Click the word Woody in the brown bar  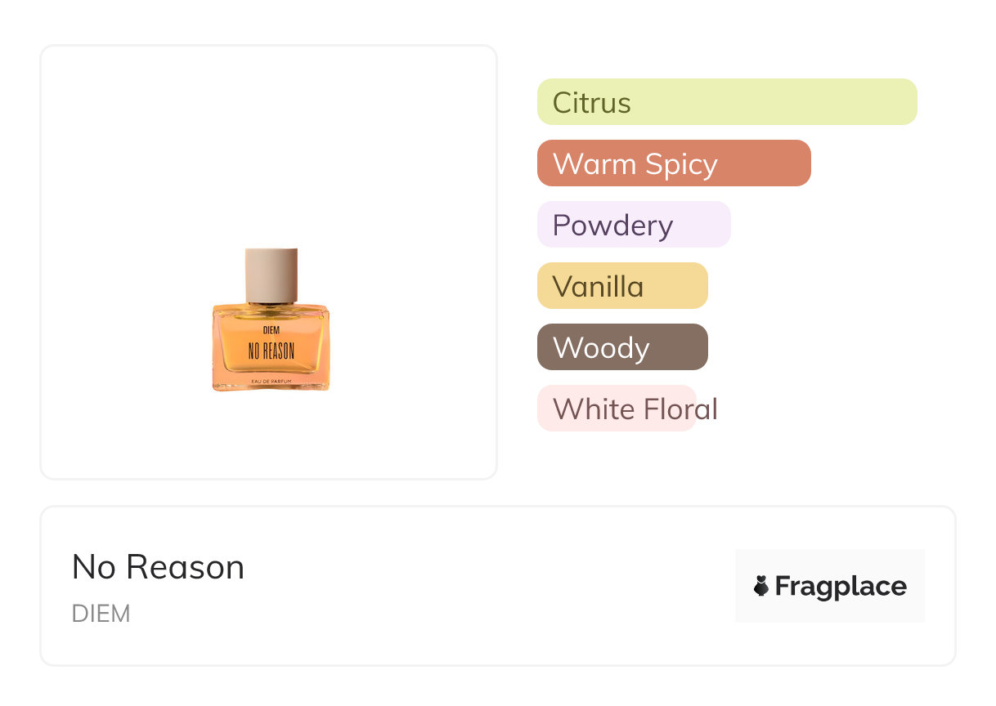pyautogui.click(x=601, y=348)
